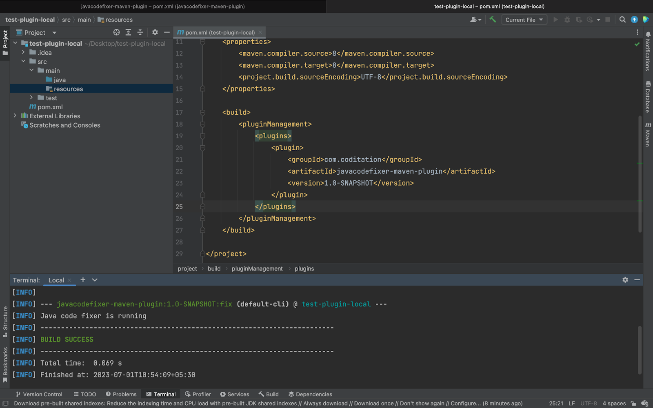Select the java folder in tree
Image resolution: width=653 pixels, height=408 pixels.
coord(56,80)
